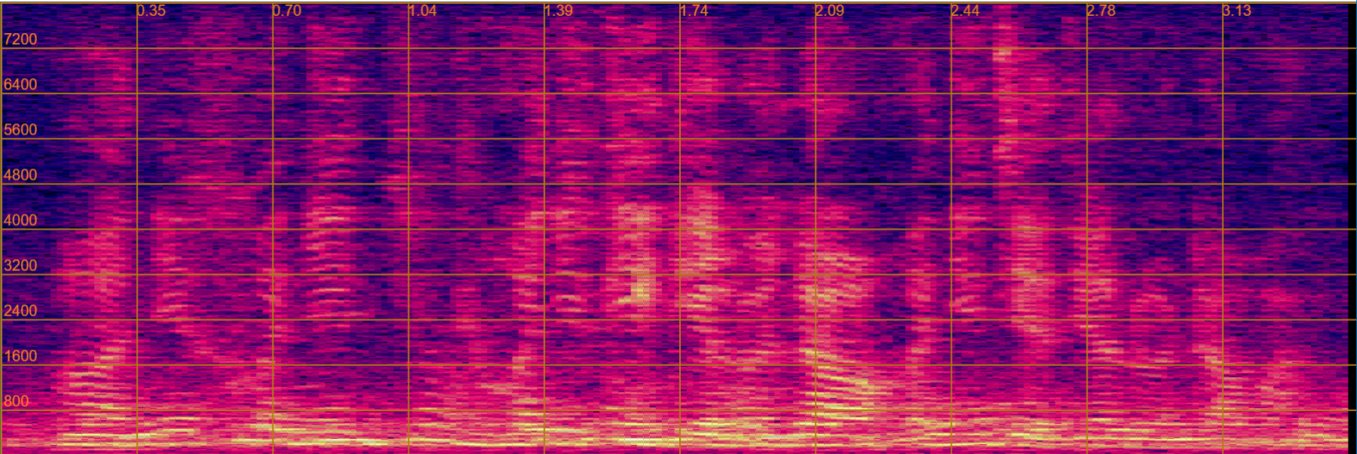
Task: Select the 3200 frequency axis label
Action: [20, 265]
